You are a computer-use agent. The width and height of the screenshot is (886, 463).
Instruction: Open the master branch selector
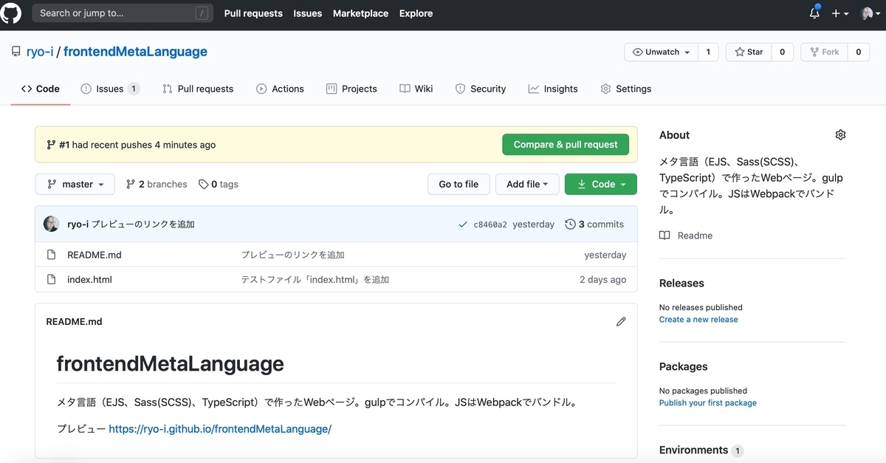75,184
